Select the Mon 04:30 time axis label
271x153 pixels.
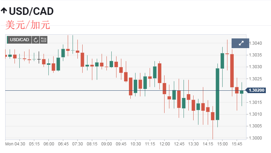(x=14, y=144)
